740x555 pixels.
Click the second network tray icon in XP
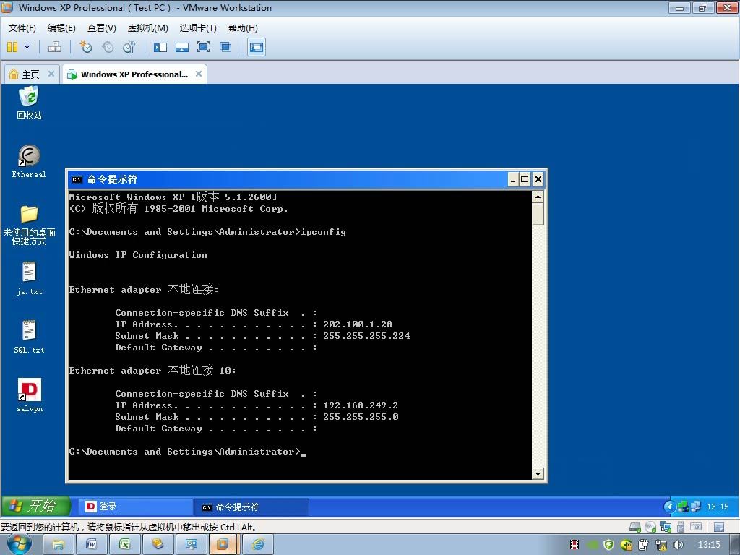pyautogui.click(x=696, y=507)
